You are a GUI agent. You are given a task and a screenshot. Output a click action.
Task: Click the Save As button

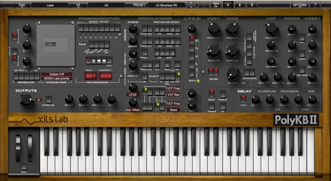[x=216, y=4]
